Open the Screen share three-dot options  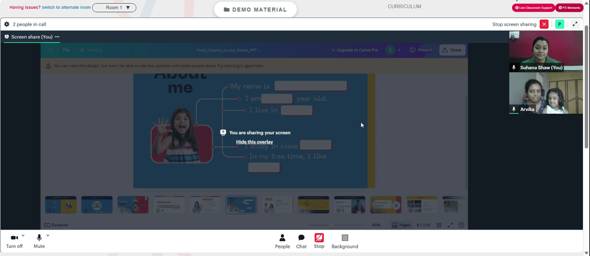pyautogui.click(x=57, y=37)
